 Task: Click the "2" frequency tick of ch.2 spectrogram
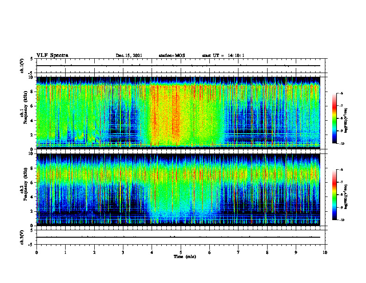pyautogui.click(x=32, y=211)
